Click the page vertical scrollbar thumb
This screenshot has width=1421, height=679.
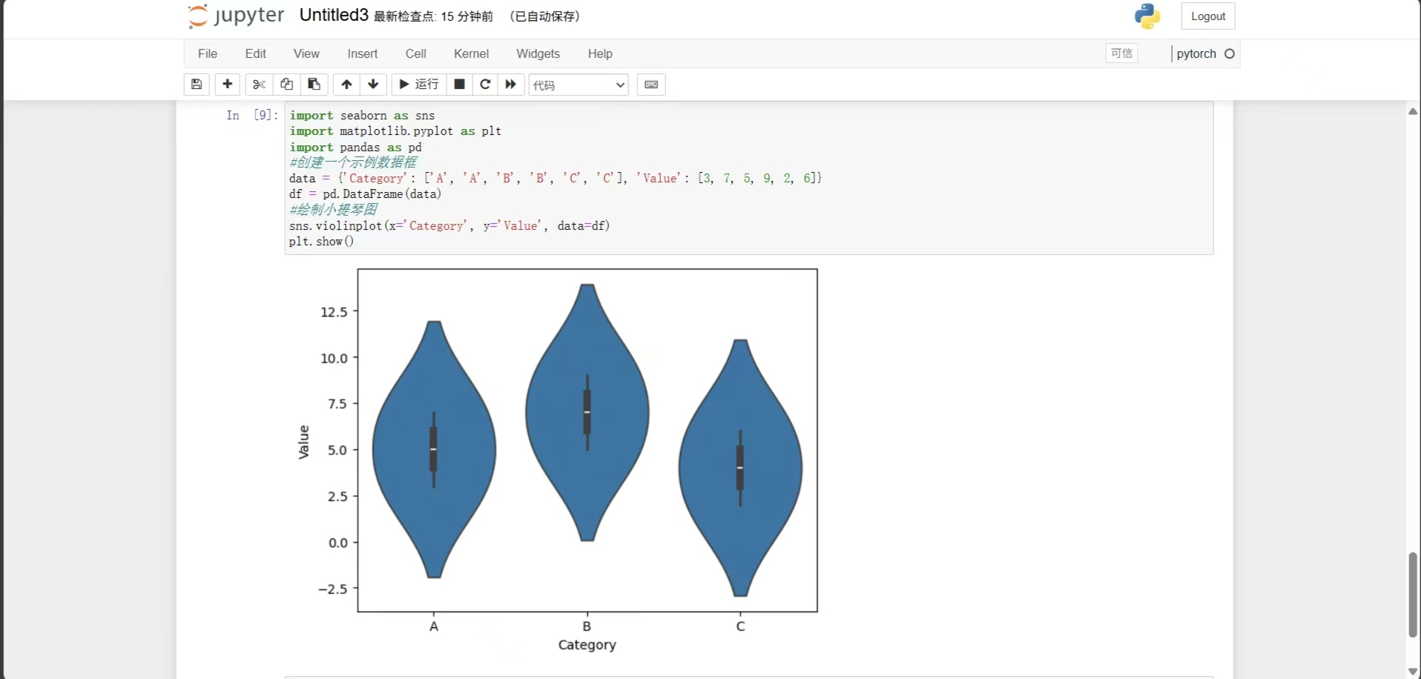pyautogui.click(x=1413, y=594)
